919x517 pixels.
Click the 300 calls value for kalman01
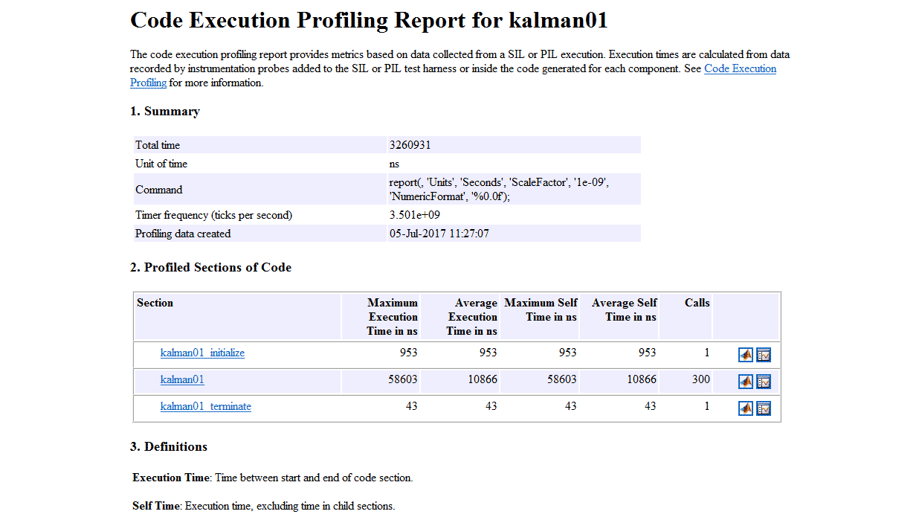[700, 379]
